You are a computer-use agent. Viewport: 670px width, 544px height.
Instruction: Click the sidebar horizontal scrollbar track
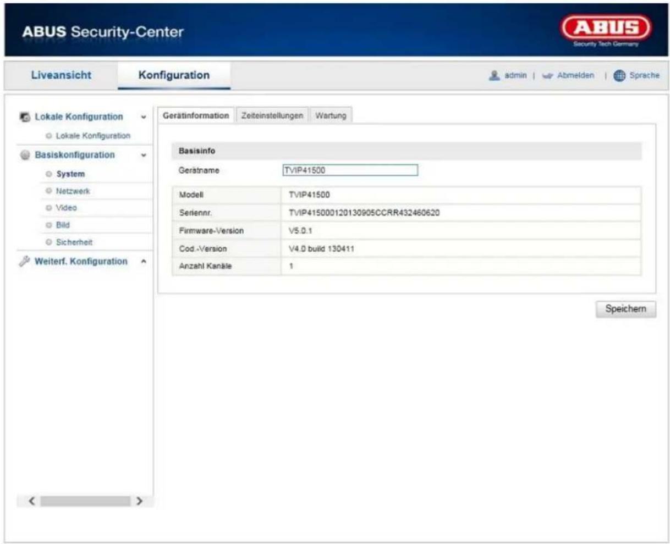click(86, 501)
